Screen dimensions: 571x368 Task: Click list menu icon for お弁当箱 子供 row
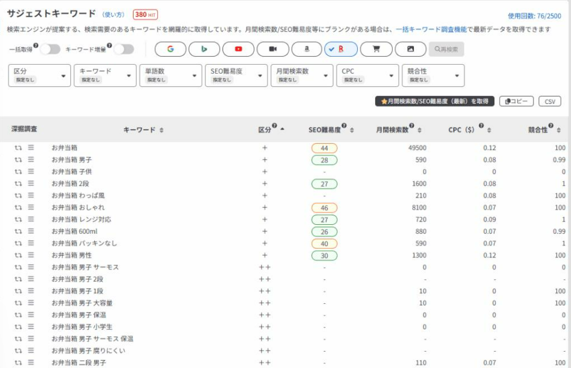(x=31, y=172)
